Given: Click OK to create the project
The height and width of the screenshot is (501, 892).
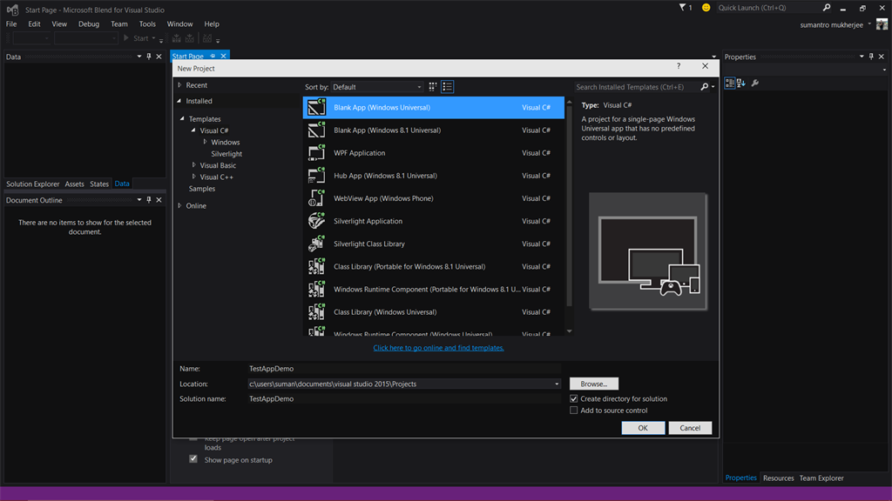Looking at the screenshot, I should pos(643,428).
